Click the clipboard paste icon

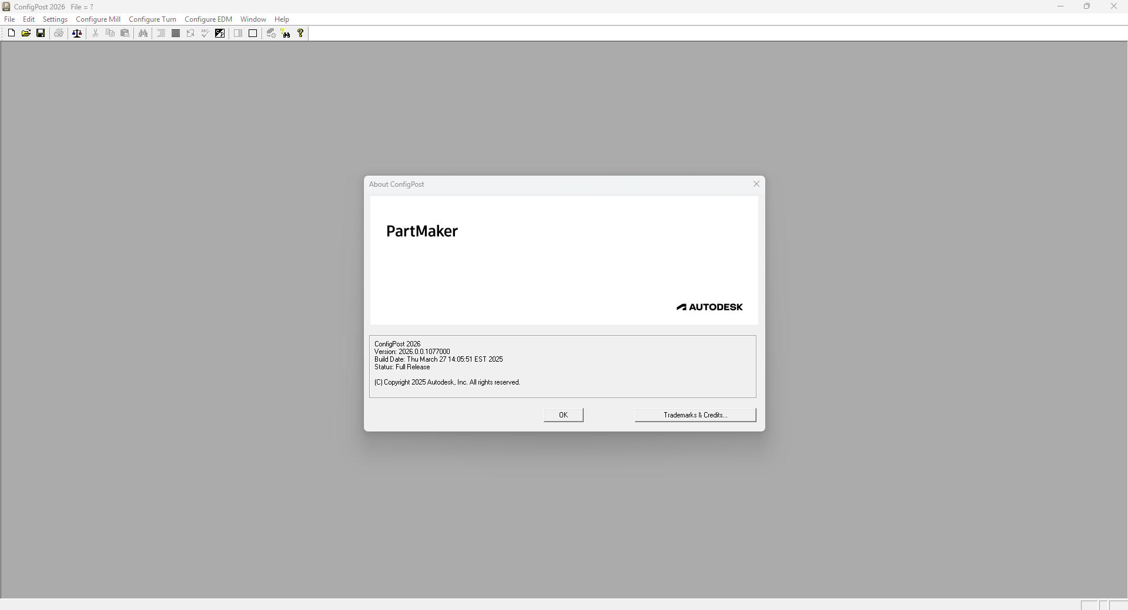[x=125, y=33]
